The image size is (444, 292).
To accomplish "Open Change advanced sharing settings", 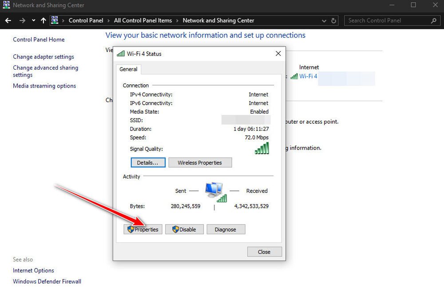I will point(45,71).
